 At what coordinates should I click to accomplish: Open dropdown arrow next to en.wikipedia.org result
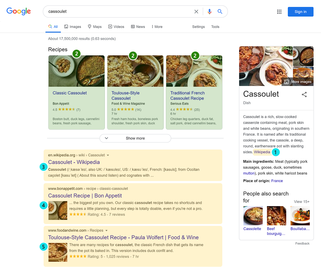click(108, 155)
